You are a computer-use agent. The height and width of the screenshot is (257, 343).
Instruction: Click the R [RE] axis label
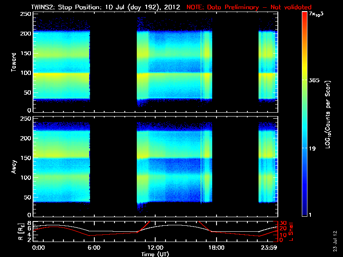(21, 232)
